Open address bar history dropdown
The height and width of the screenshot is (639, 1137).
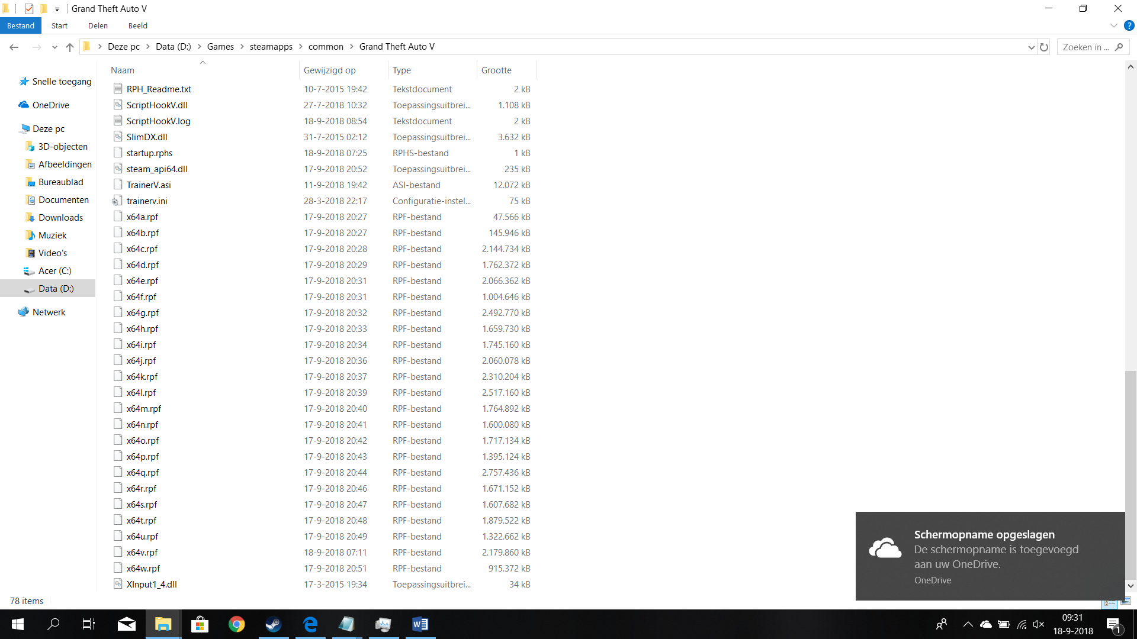(x=1031, y=47)
